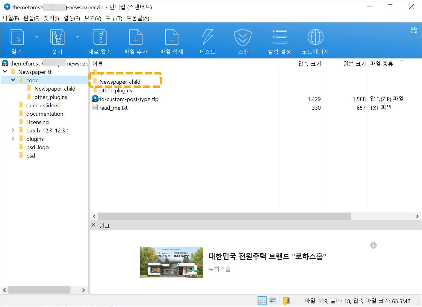This screenshot has width=422, height=307.
Task: Sort files by the 원본 크기 column
Action: point(354,63)
